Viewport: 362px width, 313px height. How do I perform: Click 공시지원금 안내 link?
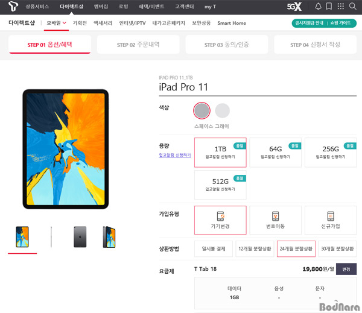310,23
